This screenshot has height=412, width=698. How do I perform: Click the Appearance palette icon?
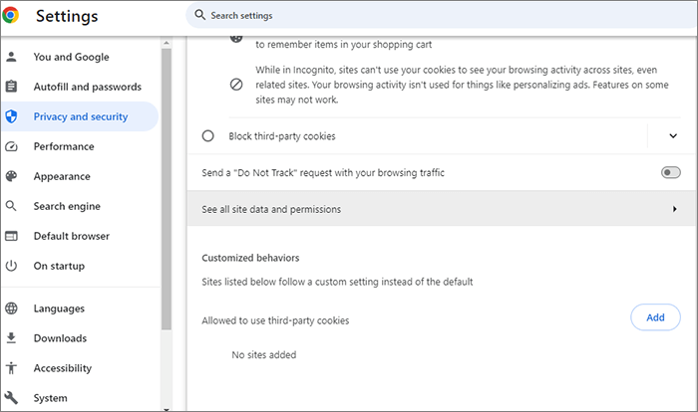12,176
